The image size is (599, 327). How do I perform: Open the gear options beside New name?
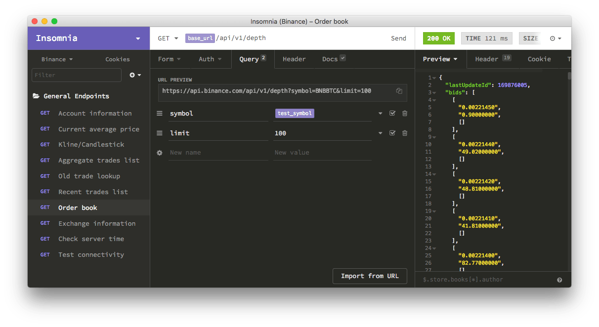pyautogui.click(x=160, y=153)
